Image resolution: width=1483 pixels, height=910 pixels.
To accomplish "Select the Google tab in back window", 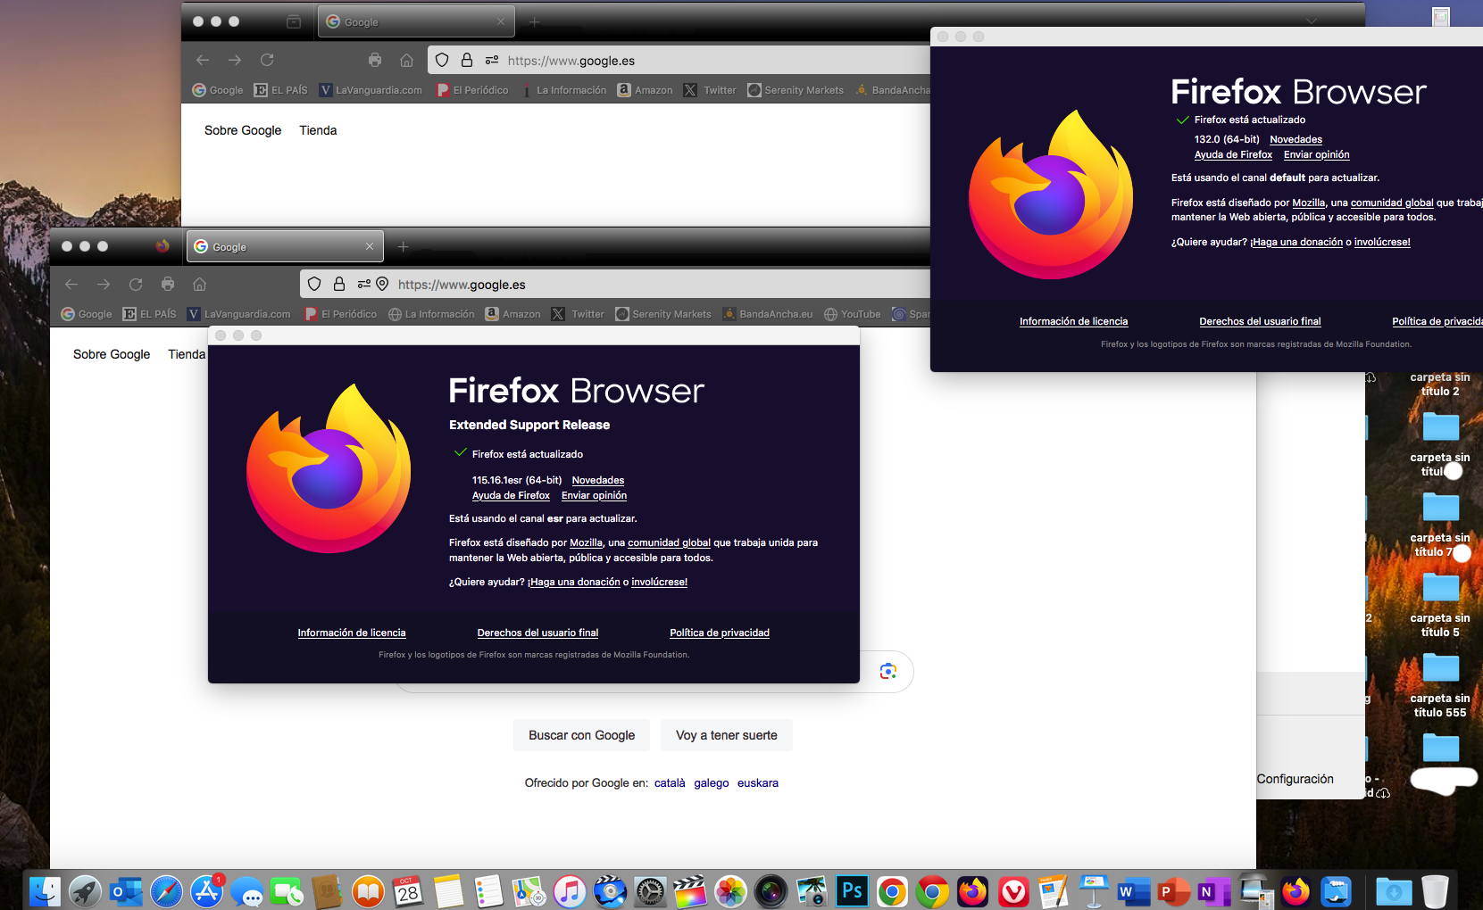I will [x=416, y=21].
